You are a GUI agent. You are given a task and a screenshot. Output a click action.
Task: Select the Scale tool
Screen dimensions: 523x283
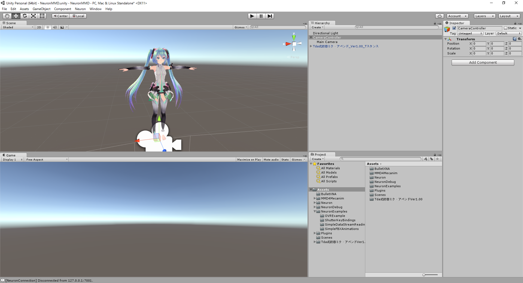33,16
